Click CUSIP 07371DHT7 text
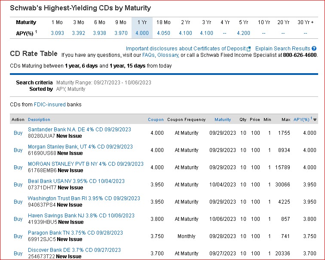This screenshot has height=260, width=325. 42,188
